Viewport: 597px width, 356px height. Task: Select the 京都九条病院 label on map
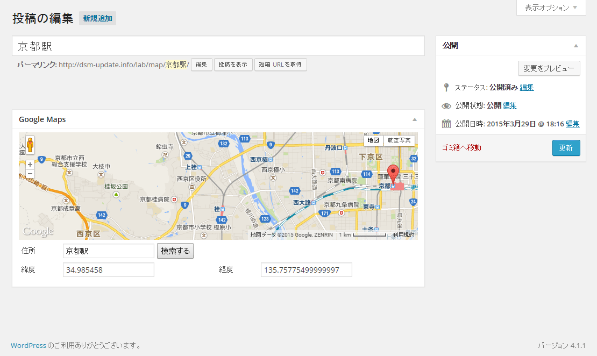point(341,205)
